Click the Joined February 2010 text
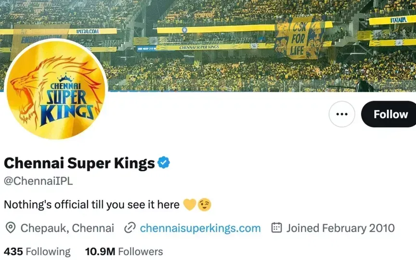This screenshot has width=416, height=260. [x=340, y=228]
